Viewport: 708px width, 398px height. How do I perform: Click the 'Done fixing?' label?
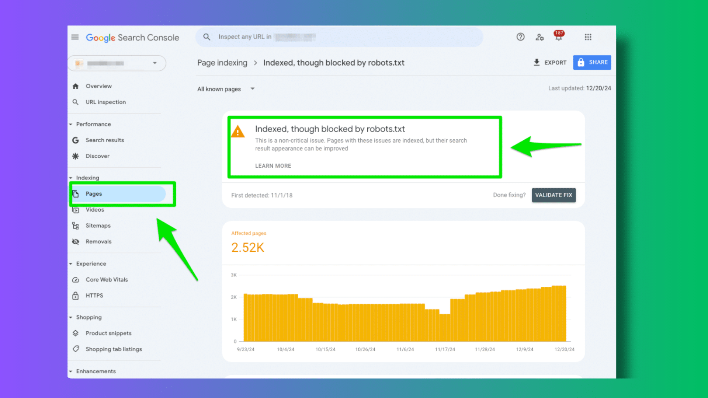509,195
